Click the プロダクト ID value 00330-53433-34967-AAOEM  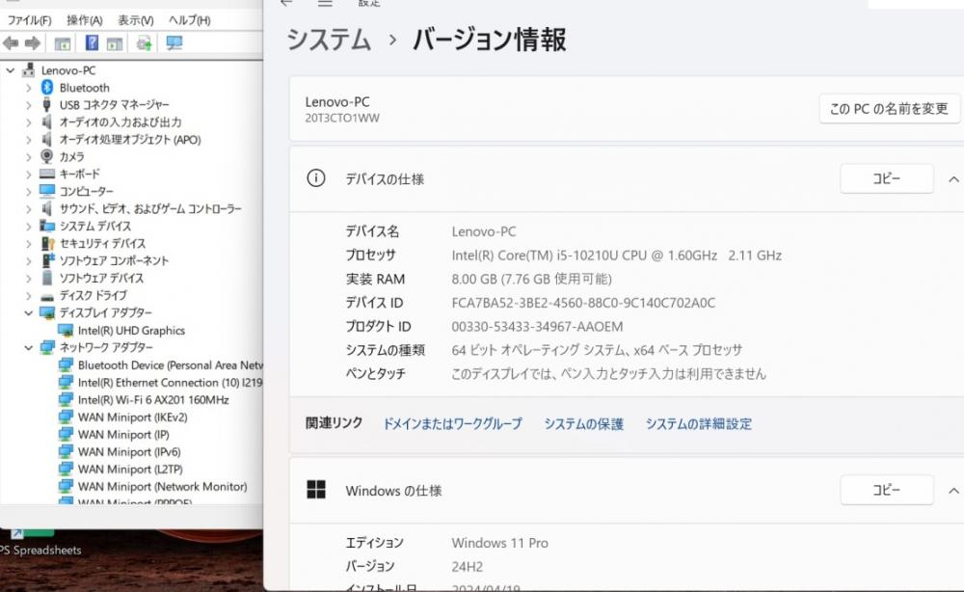coord(537,327)
